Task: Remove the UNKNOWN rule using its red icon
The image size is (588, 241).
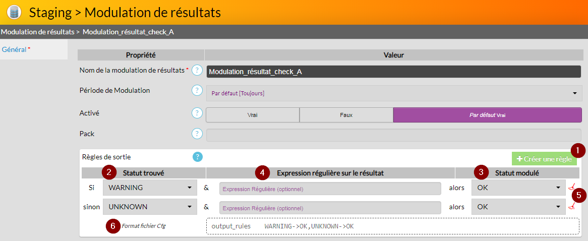Action: [571, 207]
